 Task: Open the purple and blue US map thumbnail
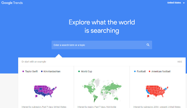tap(45, 92)
